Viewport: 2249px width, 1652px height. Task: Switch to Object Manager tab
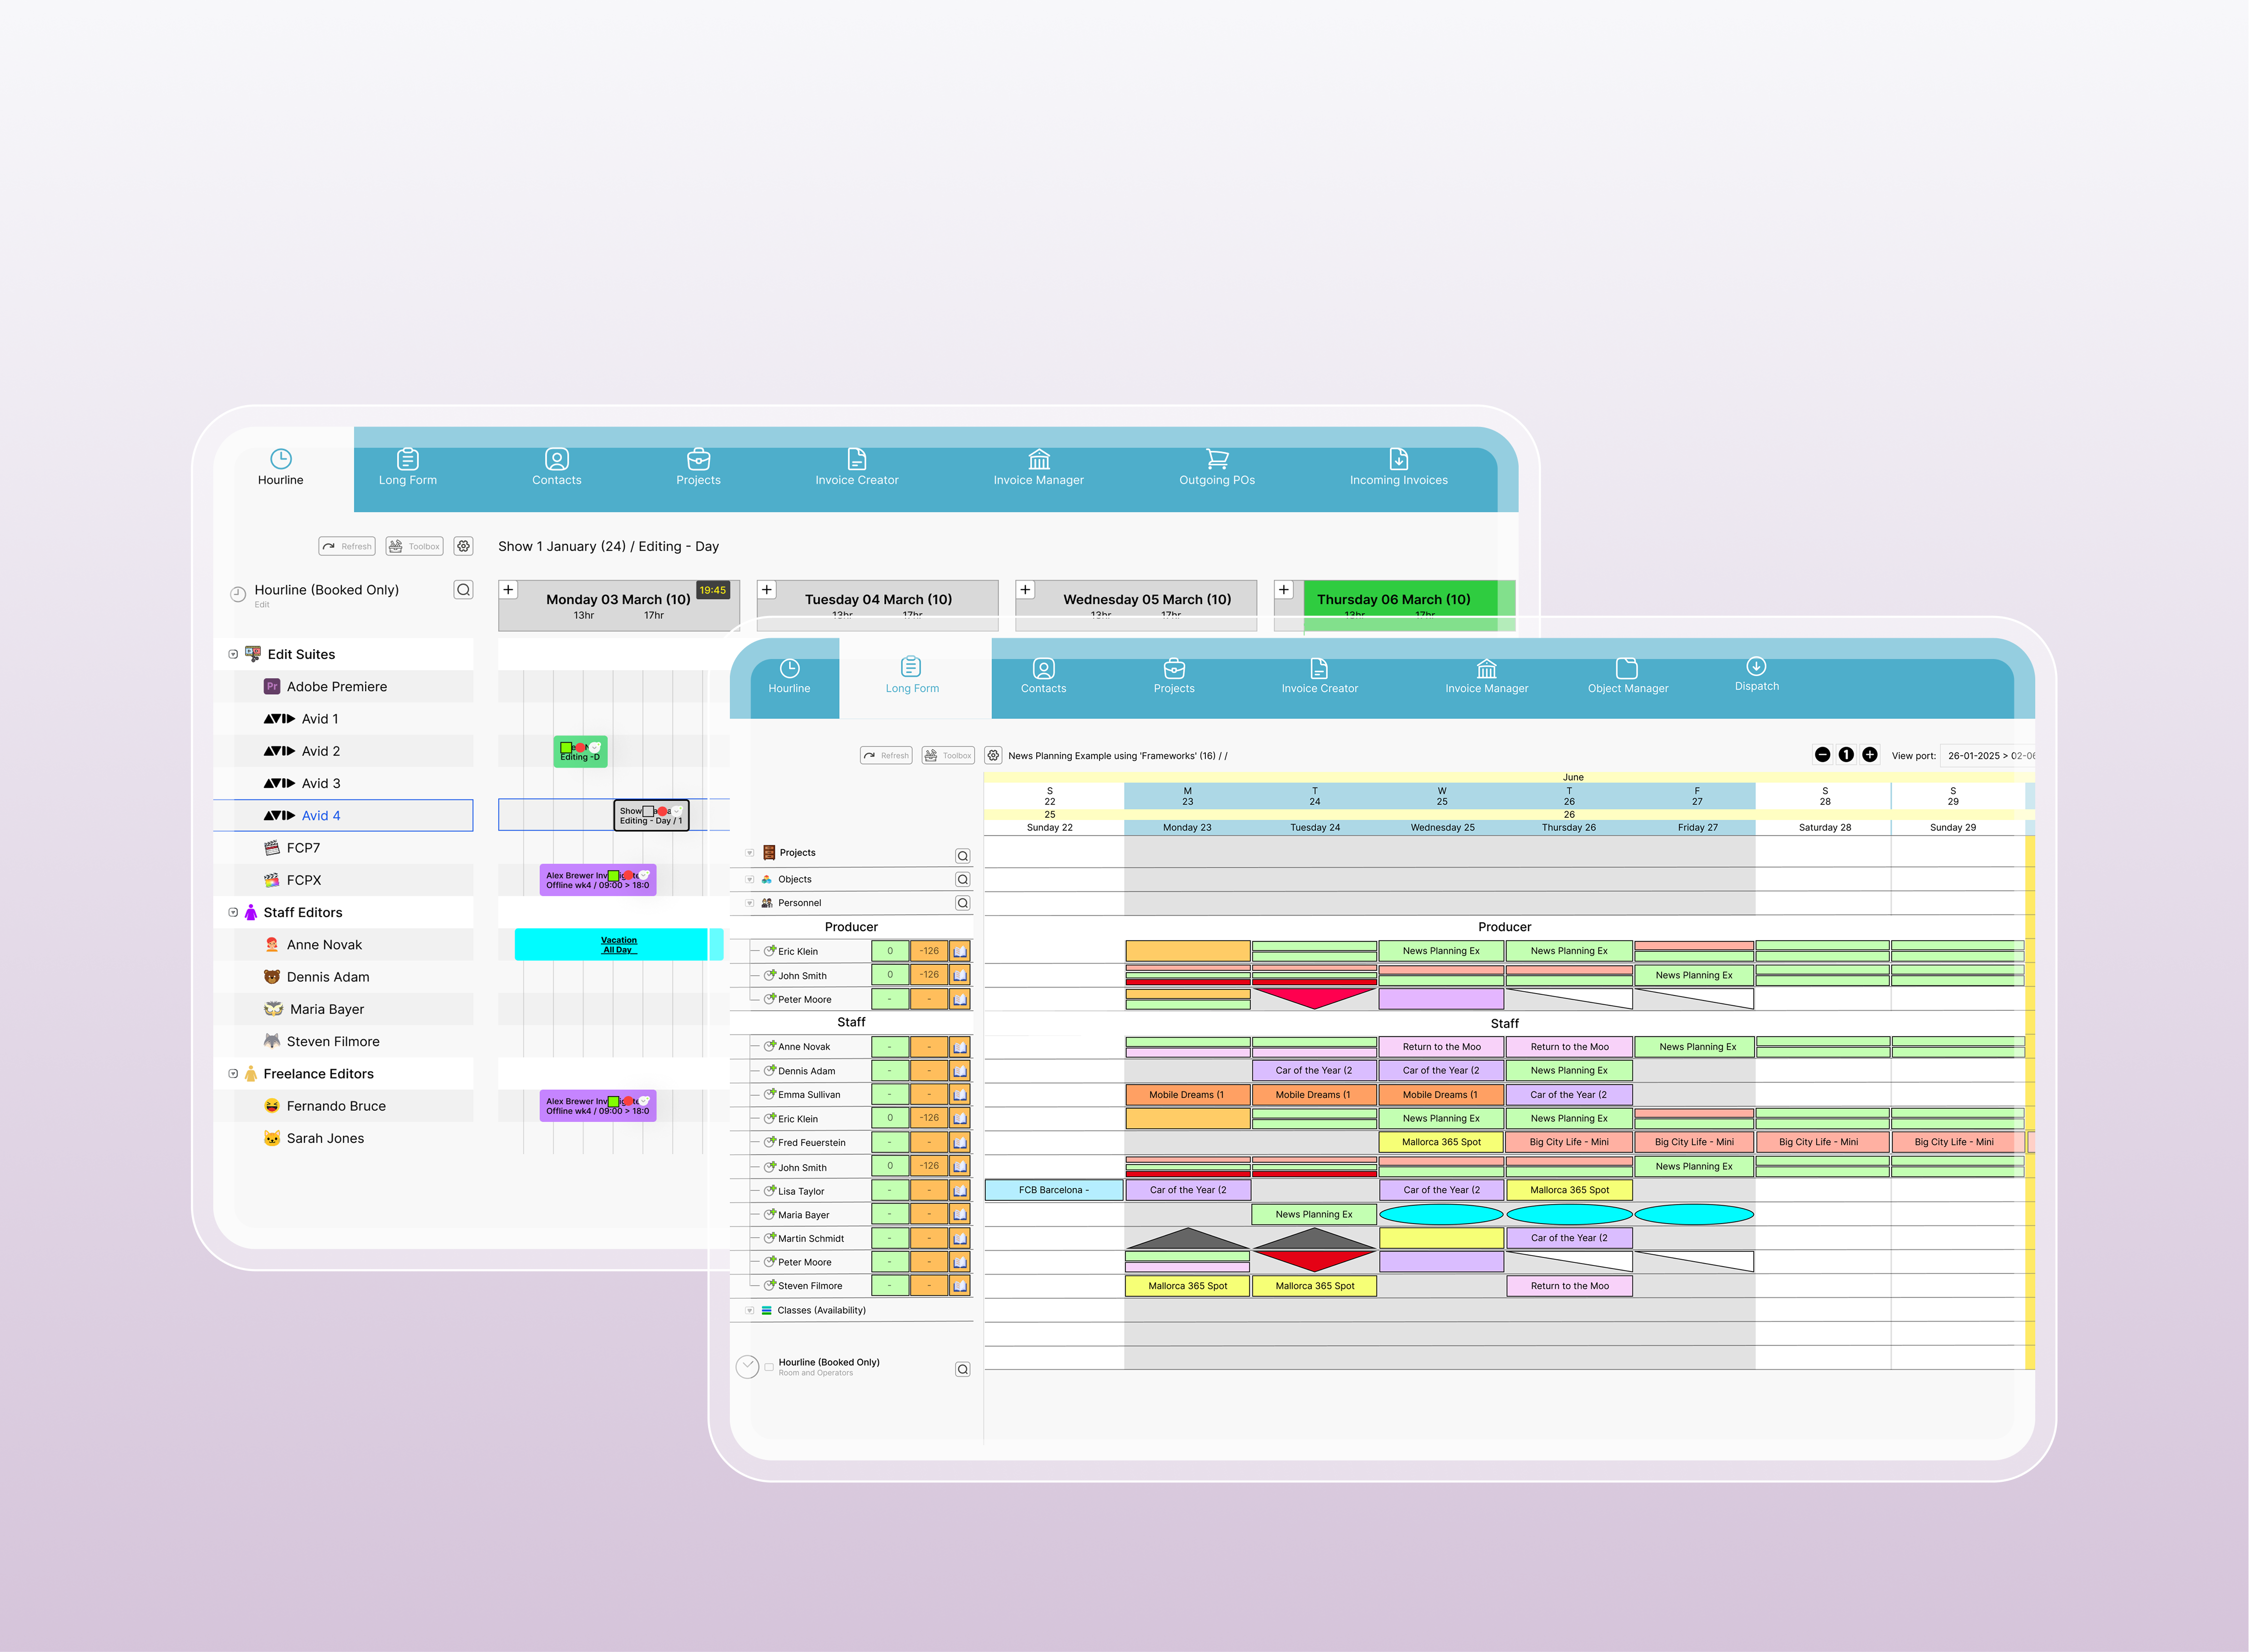click(x=1627, y=675)
